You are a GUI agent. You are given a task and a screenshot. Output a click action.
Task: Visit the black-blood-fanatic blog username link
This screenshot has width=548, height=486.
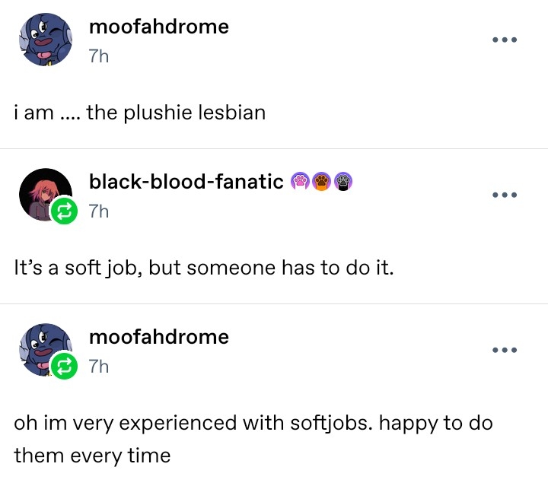(x=186, y=181)
